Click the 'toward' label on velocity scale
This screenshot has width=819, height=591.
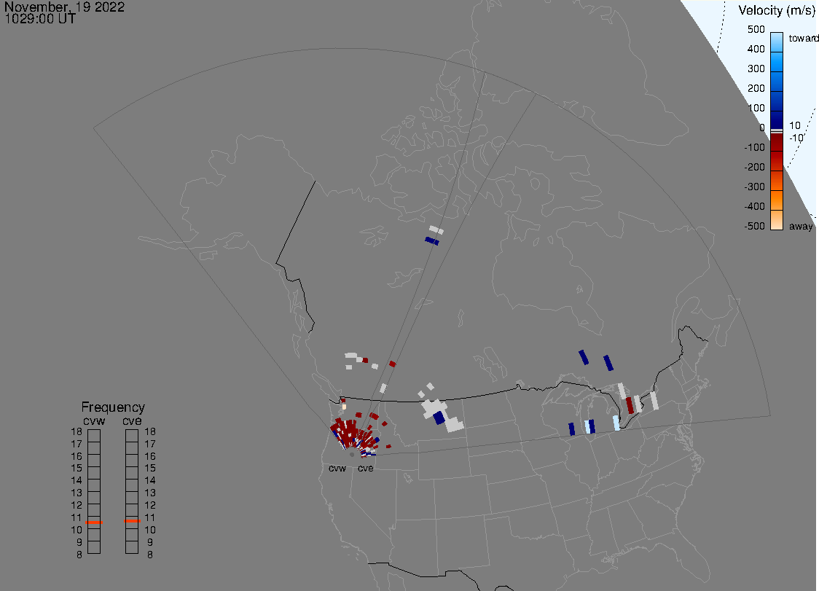[x=803, y=38]
